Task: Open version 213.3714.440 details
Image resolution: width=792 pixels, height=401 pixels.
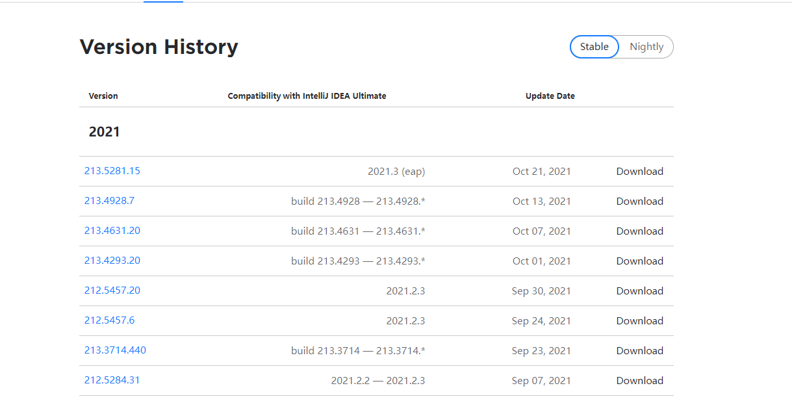Action: tap(115, 350)
